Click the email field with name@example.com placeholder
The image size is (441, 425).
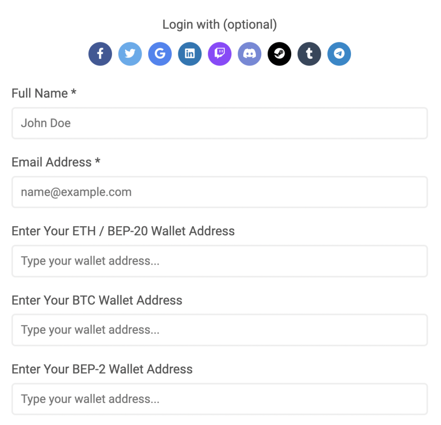click(x=220, y=192)
